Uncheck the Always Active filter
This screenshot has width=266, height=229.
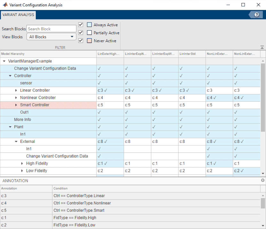tap(81, 24)
